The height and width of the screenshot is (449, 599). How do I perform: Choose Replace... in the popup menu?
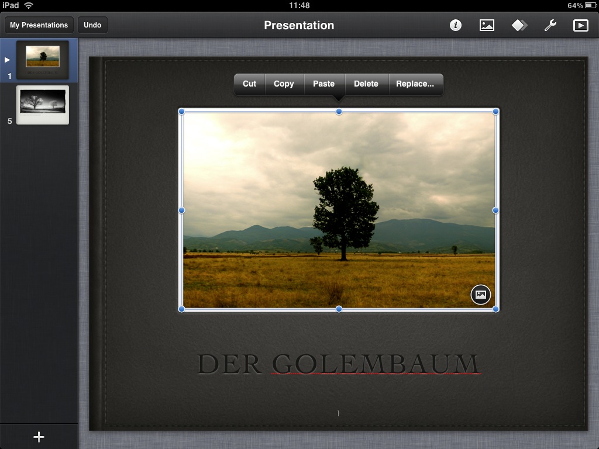(415, 84)
